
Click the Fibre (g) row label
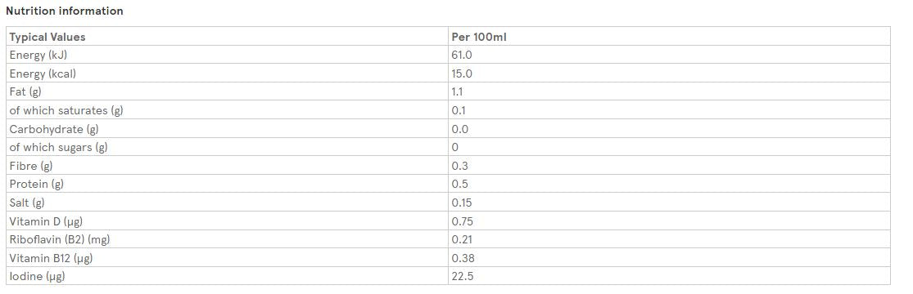tap(31, 166)
